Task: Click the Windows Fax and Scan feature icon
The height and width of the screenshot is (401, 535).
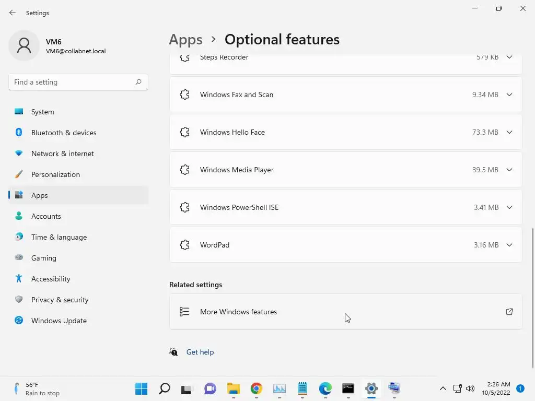Action: point(184,95)
